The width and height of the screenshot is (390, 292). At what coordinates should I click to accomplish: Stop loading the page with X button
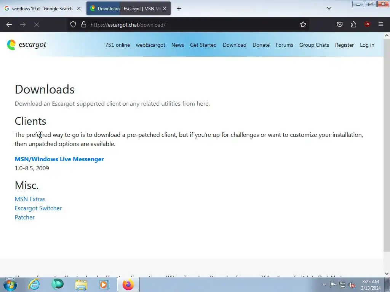coord(37,25)
